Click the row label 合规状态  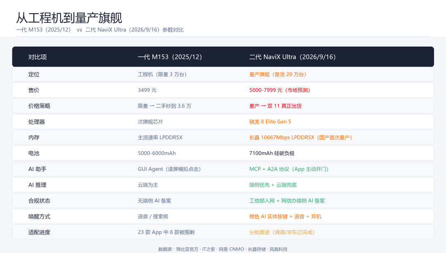[39, 201]
